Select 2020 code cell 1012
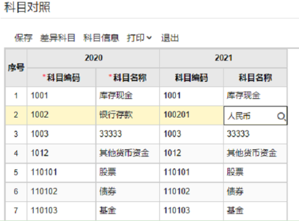Viewport: 299px width, 221px height. (x=61, y=154)
